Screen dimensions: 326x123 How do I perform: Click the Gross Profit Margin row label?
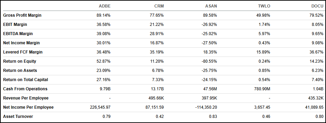tap(22, 15)
